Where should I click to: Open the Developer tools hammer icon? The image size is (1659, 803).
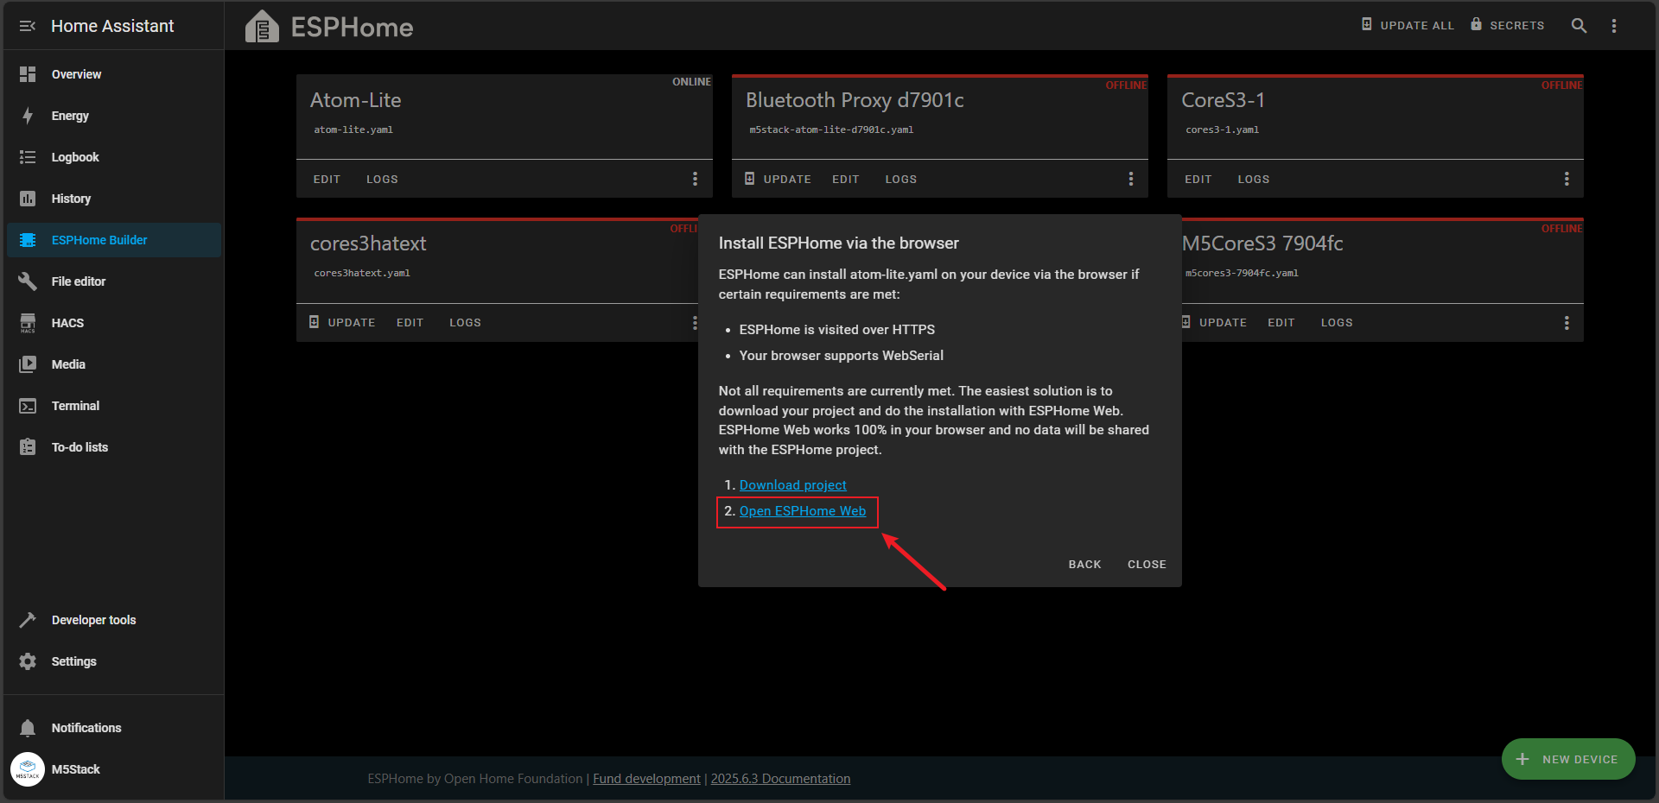(28, 620)
